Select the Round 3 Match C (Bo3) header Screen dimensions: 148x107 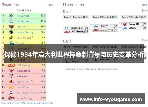pyautogui.click(x=134, y=17)
